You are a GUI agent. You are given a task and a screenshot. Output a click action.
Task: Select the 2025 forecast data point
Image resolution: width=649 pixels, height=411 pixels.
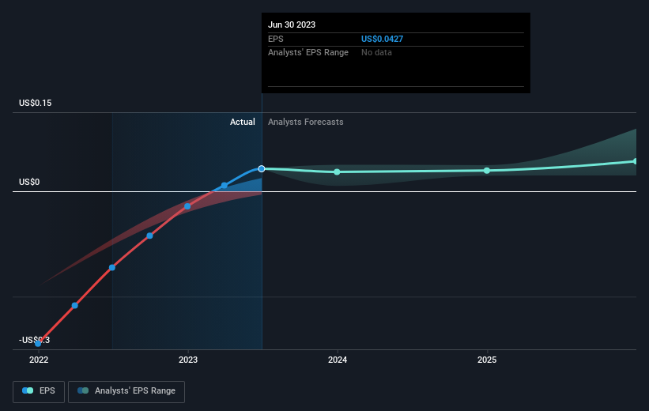(487, 171)
